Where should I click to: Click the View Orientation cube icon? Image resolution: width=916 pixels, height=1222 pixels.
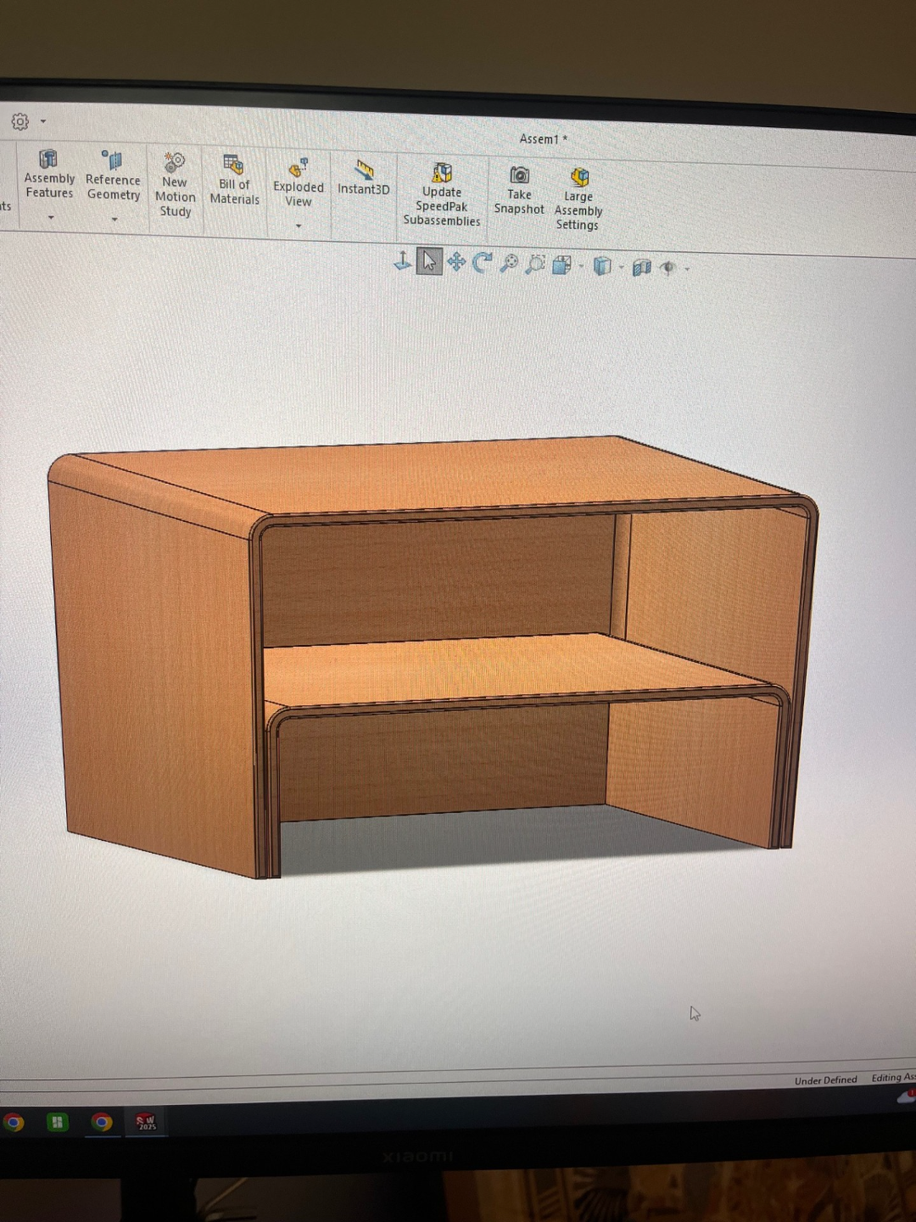(x=561, y=266)
